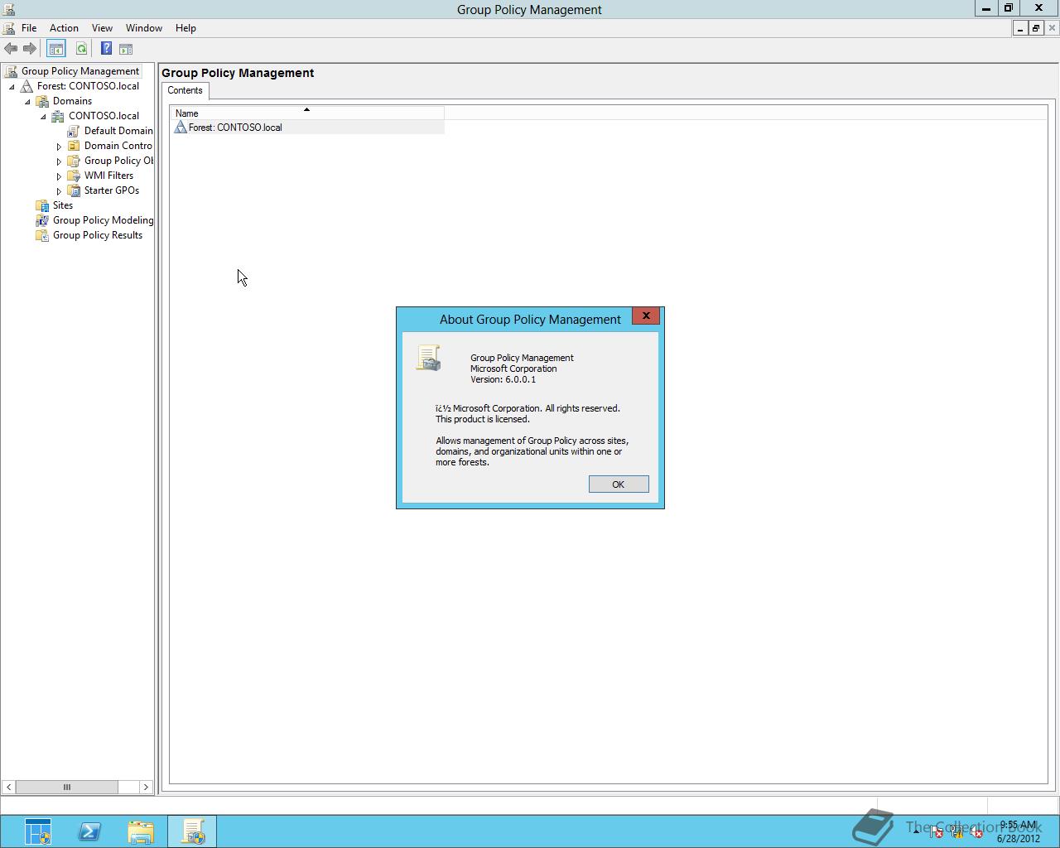
Task: Click the Forest icon in the Contents list
Action: pos(180,128)
